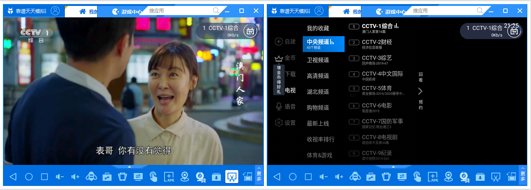Install APK via left window toolbar

tap(169, 177)
